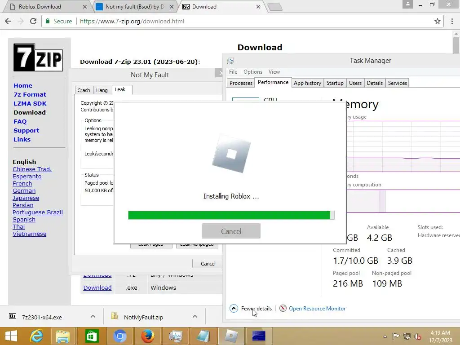Click the Task Manager memory composition bar
This screenshot has width=460, height=345.
click(403, 201)
